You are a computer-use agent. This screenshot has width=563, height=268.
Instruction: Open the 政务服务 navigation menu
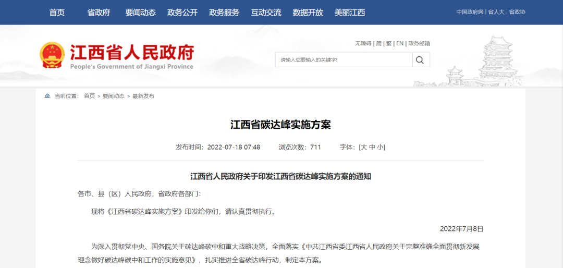(x=224, y=13)
